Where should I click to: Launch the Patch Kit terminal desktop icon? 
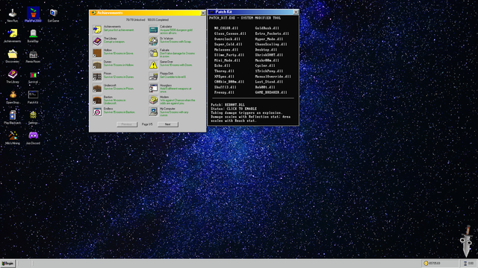pos(33,97)
